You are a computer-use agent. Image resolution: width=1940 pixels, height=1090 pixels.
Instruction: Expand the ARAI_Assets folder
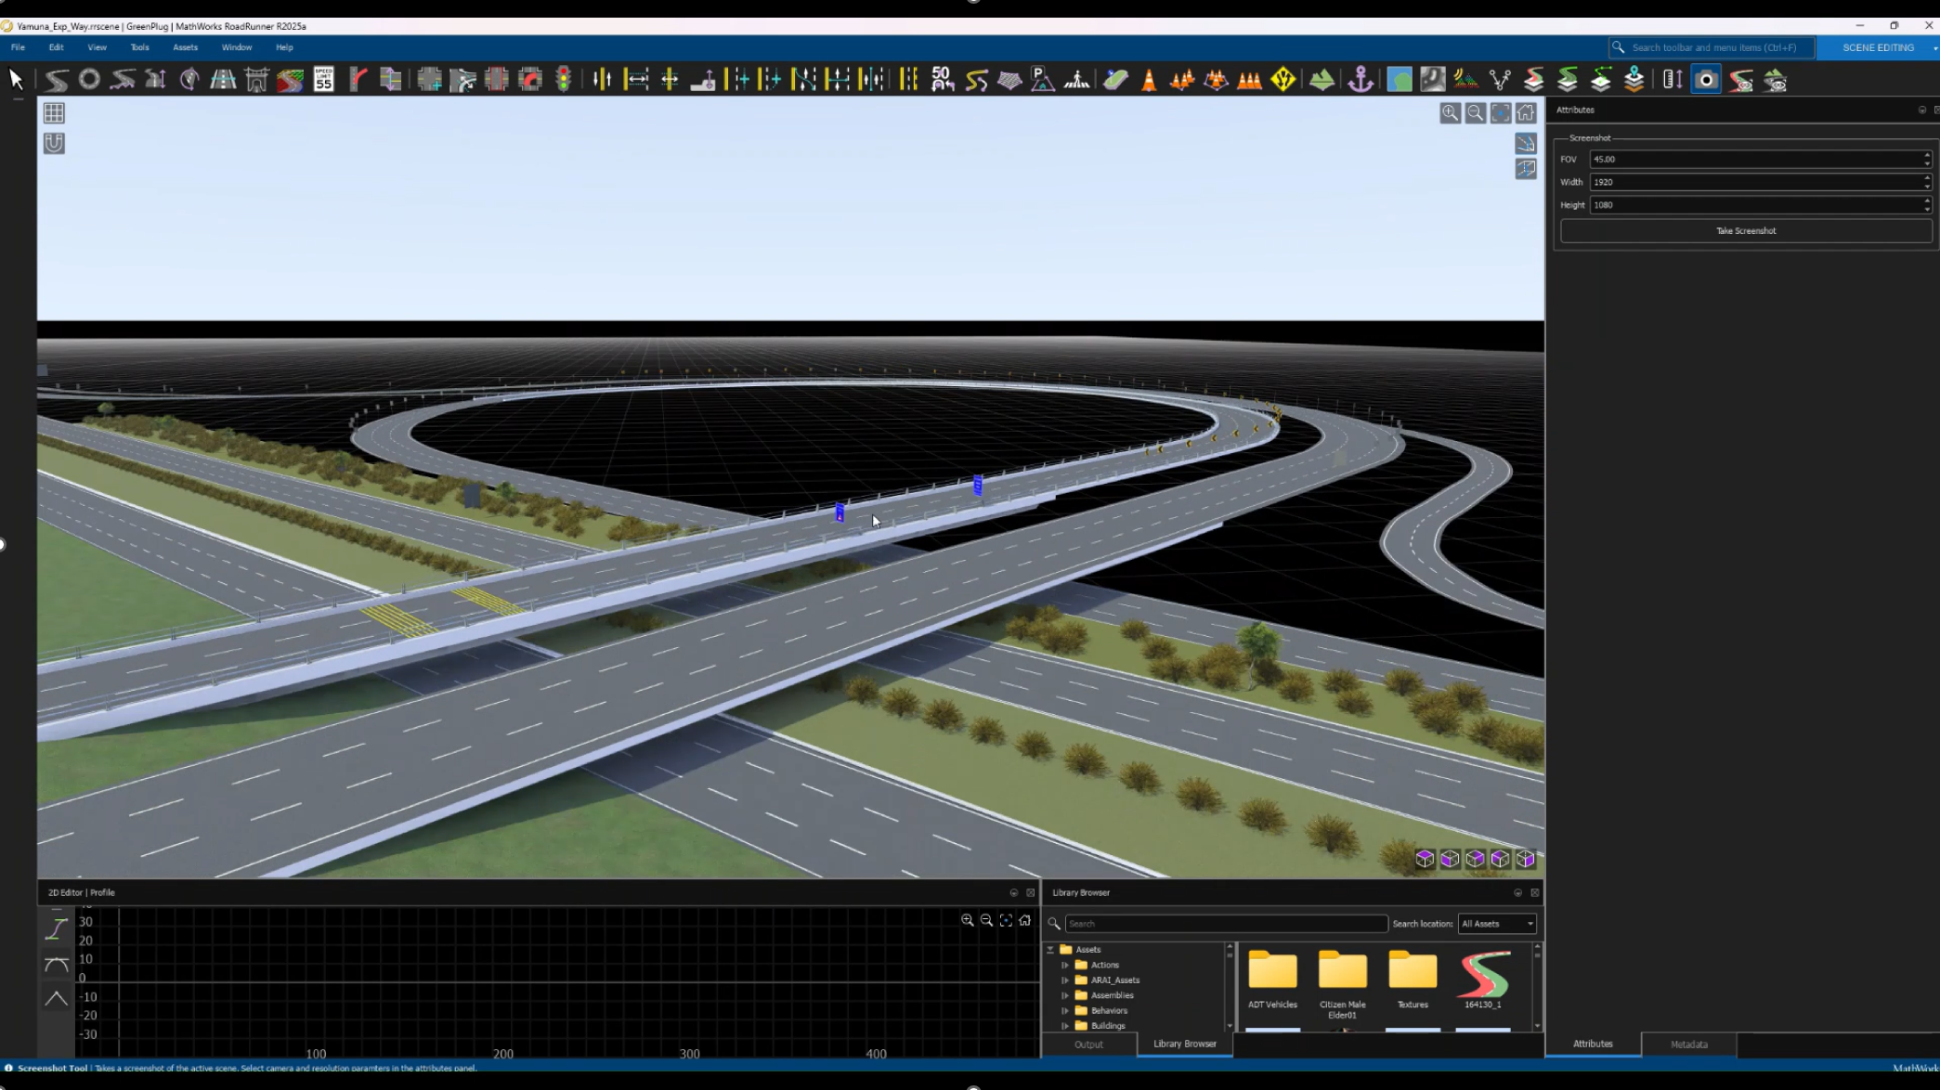click(1065, 980)
